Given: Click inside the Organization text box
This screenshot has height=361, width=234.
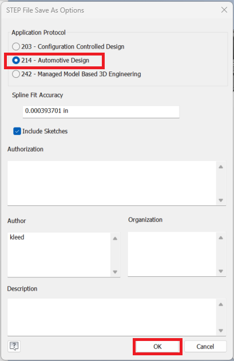Looking at the screenshot, I should point(172,254).
